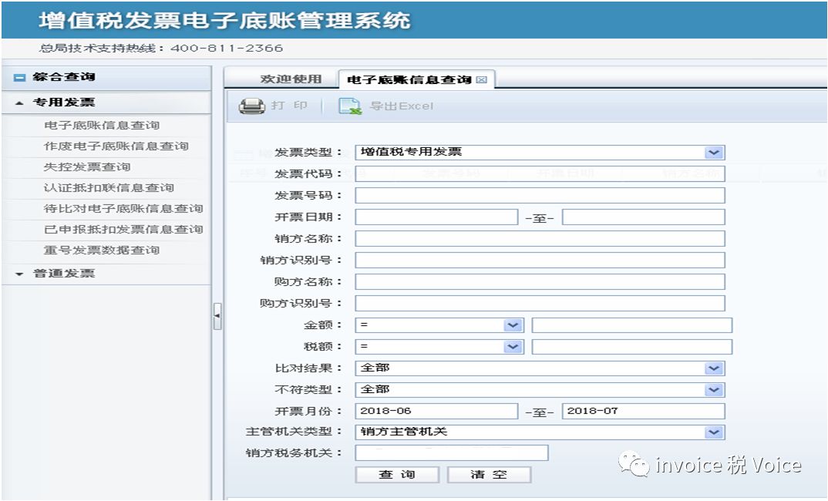The height and width of the screenshot is (501, 828).
Task: Click the printer icon in the toolbar
Action: (x=251, y=106)
